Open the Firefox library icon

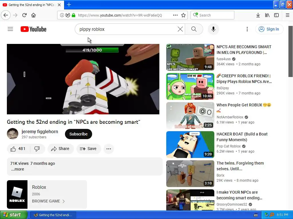pyautogui.click(x=267, y=15)
